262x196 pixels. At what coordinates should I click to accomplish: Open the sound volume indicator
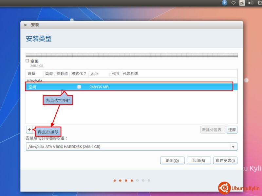(251, 3)
